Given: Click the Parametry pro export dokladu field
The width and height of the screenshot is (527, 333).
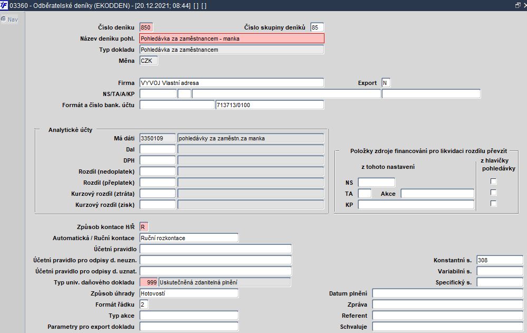Looking at the screenshot, I should click(189, 327).
